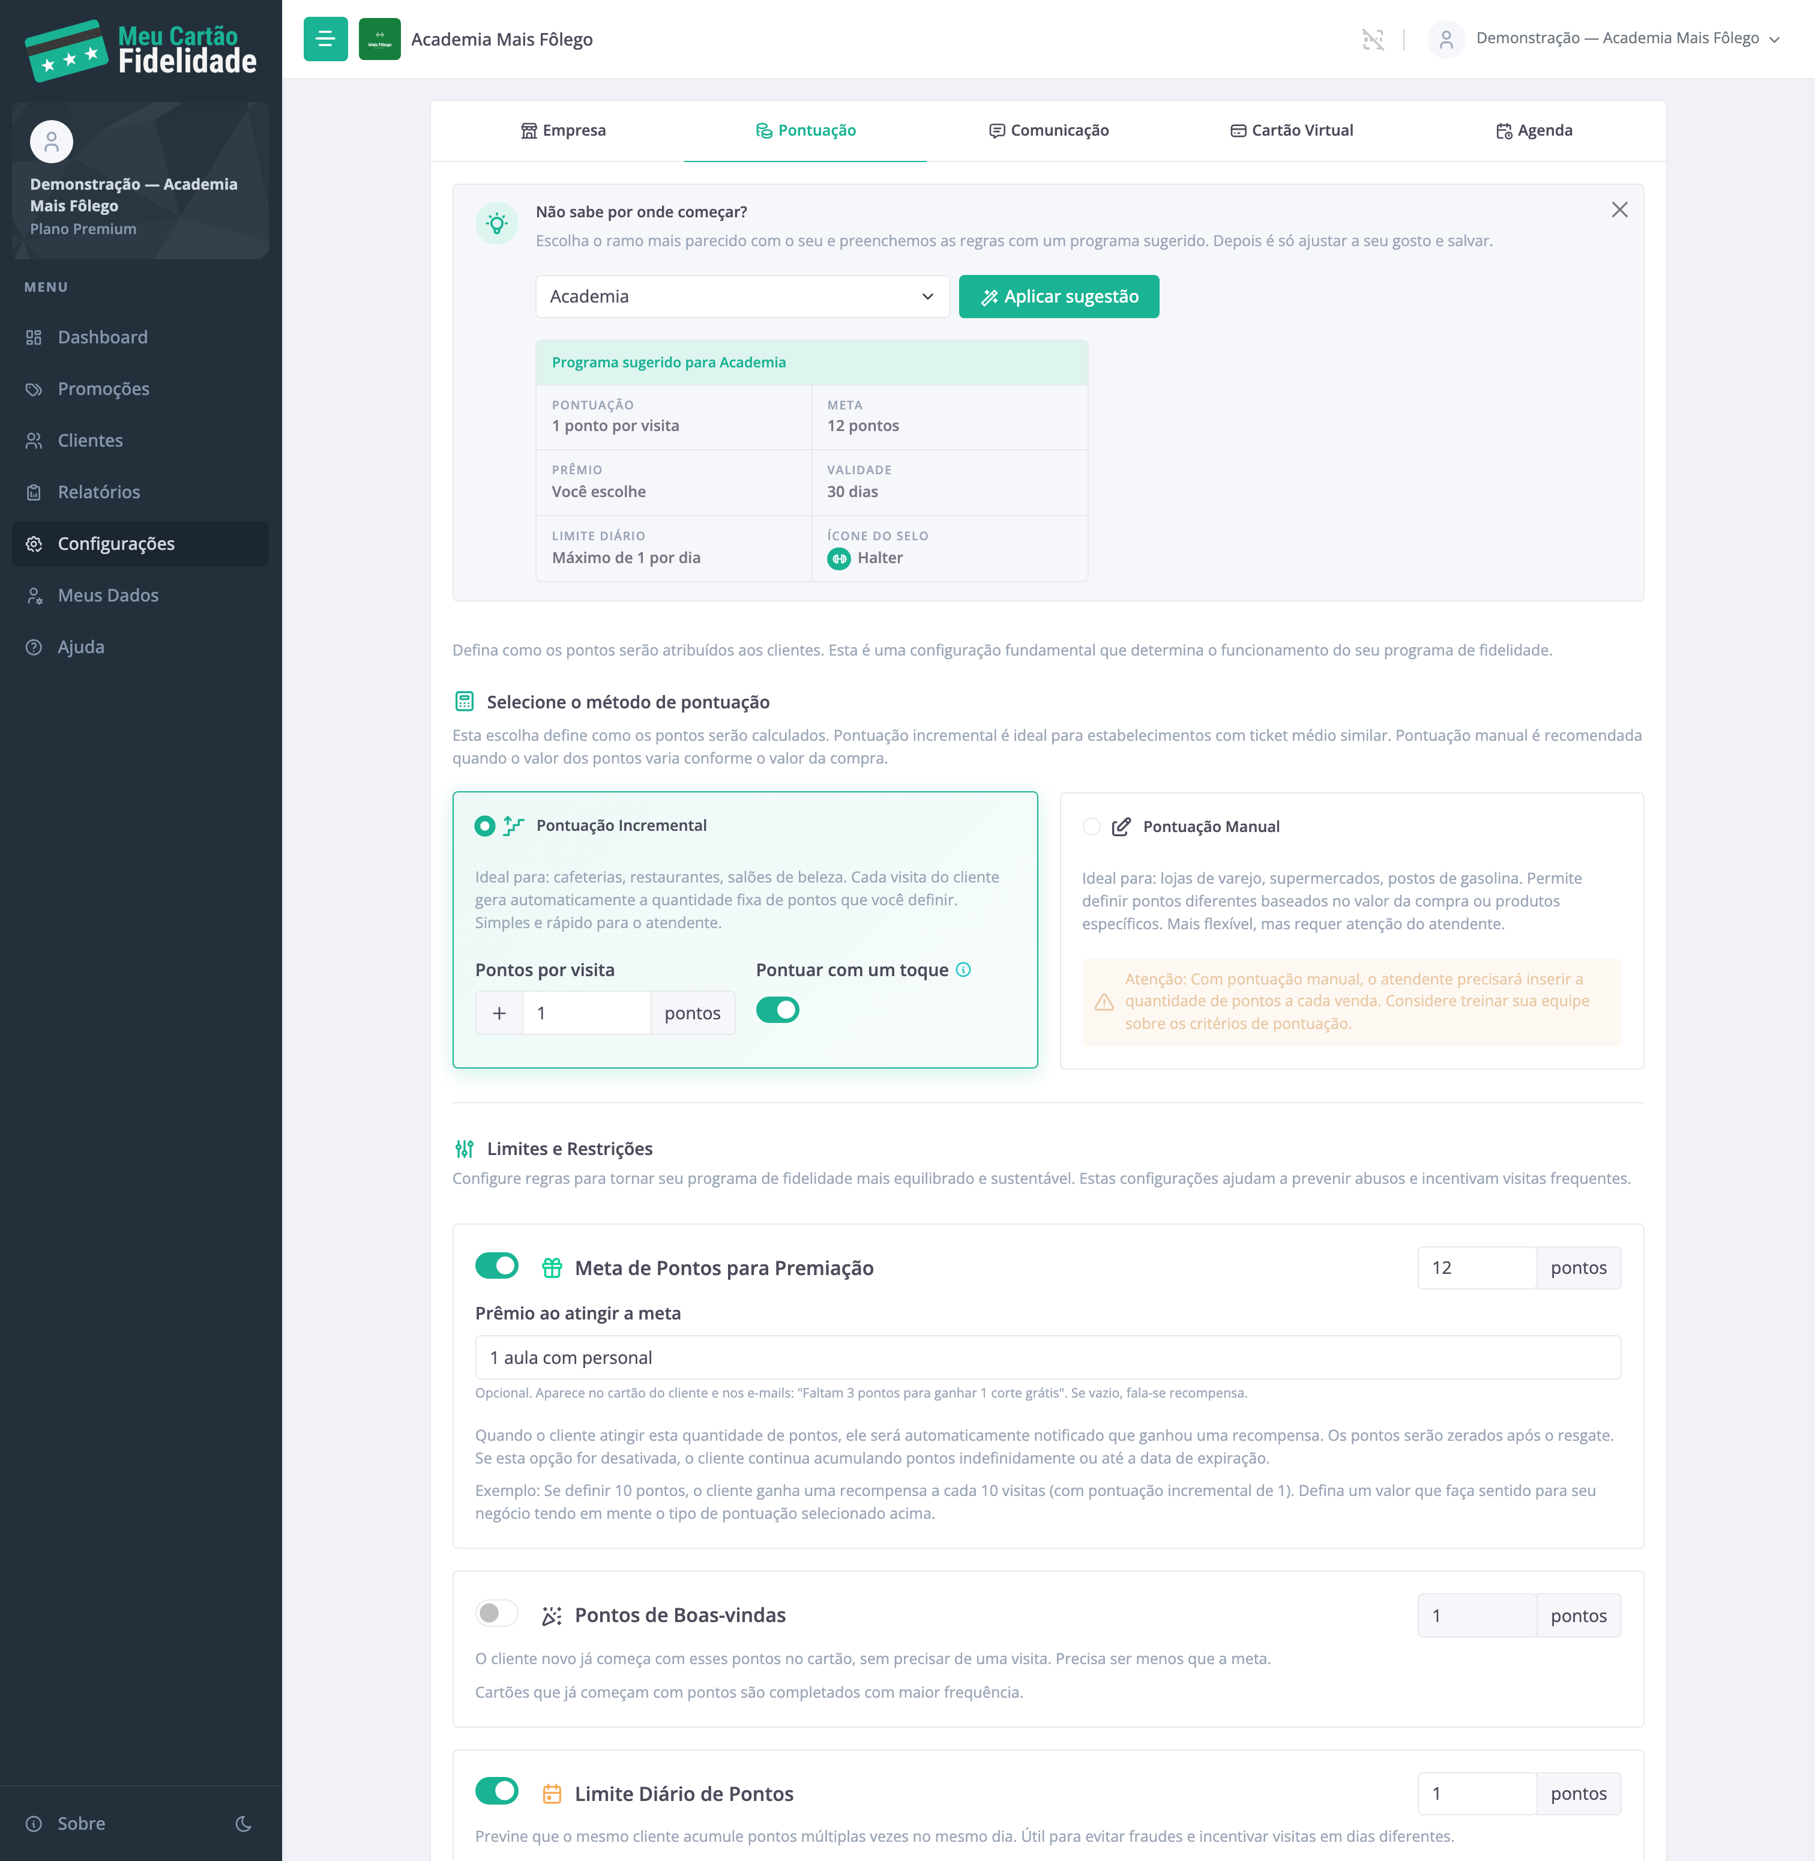The height and width of the screenshot is (1861, 1815).
Task: Toggle dark mode moon icon
Action: (x=243, y=1823)
